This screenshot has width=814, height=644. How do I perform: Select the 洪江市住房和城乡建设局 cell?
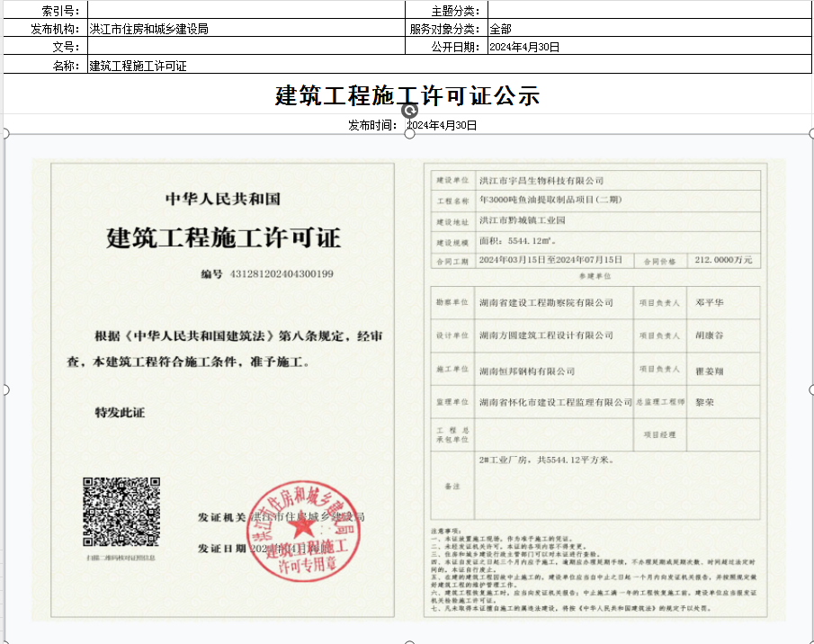pyautogui.click(x=246, y=29)
